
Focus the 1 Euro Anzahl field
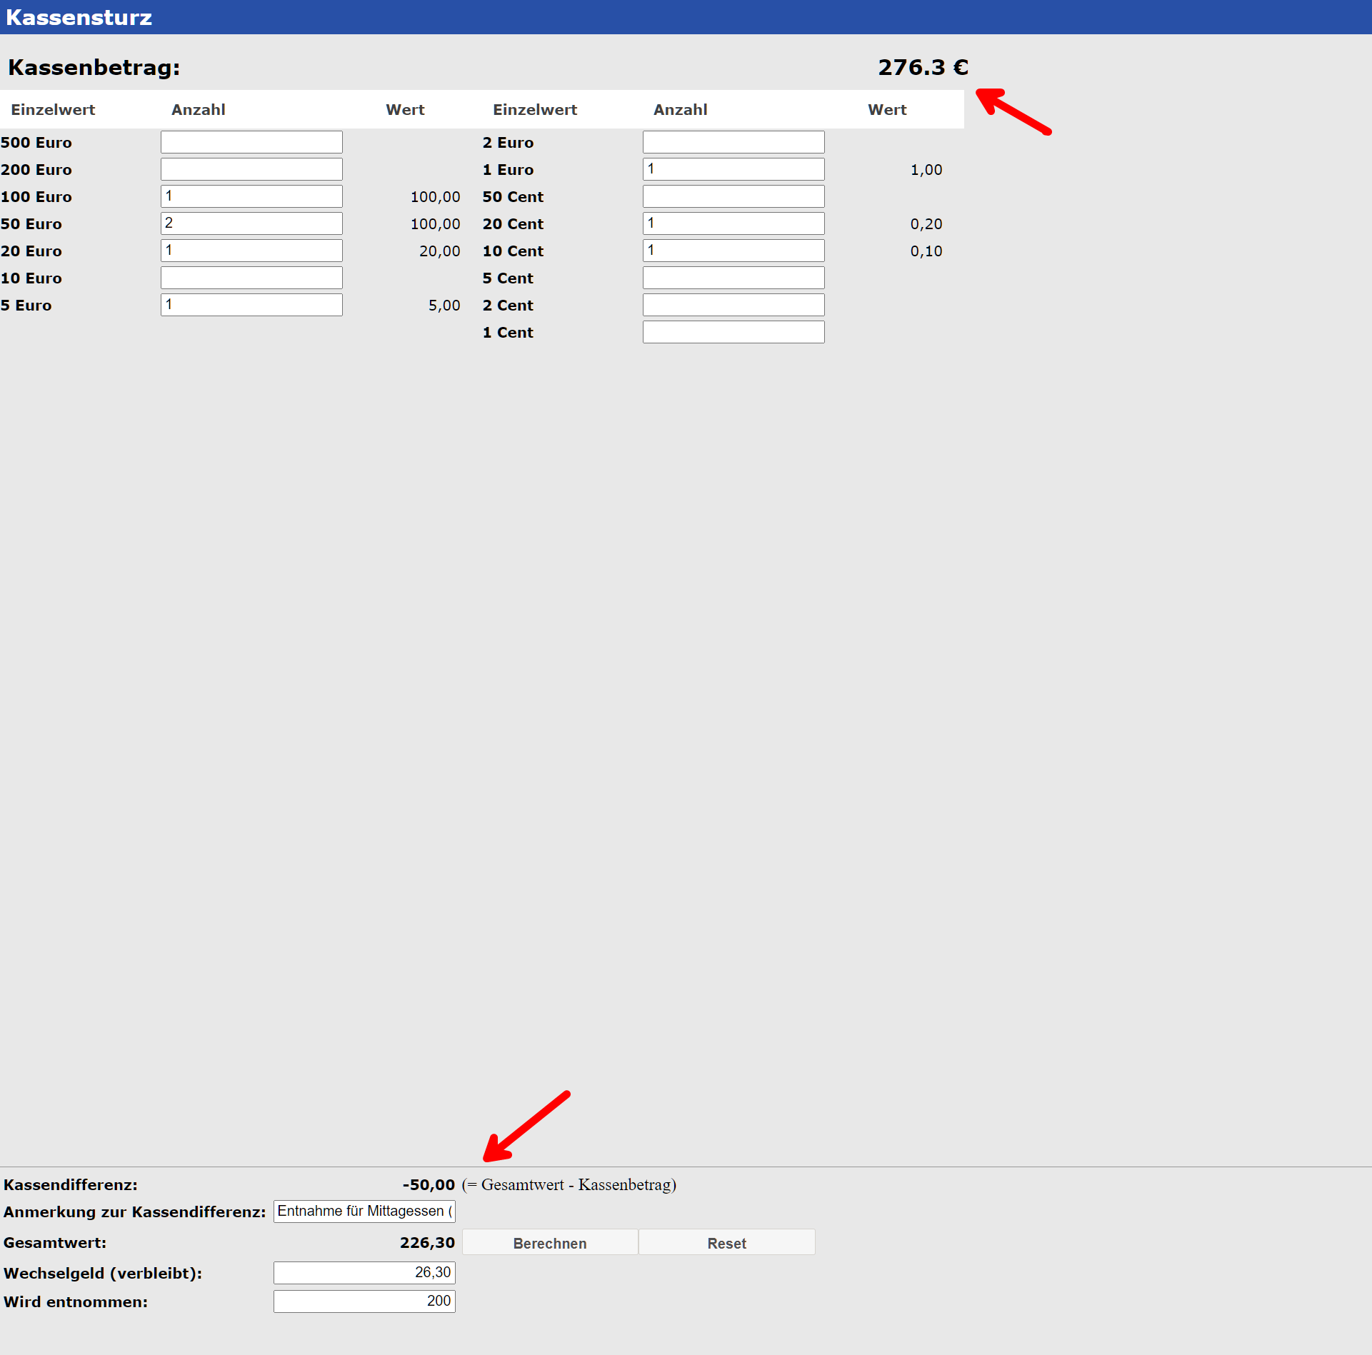(733, 169)
